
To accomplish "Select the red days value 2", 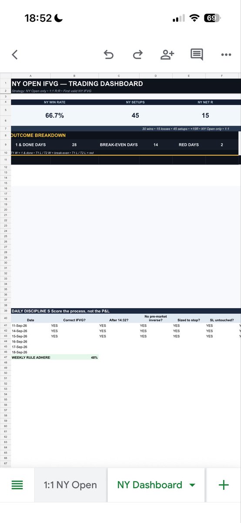I will (x=222, y=144).
